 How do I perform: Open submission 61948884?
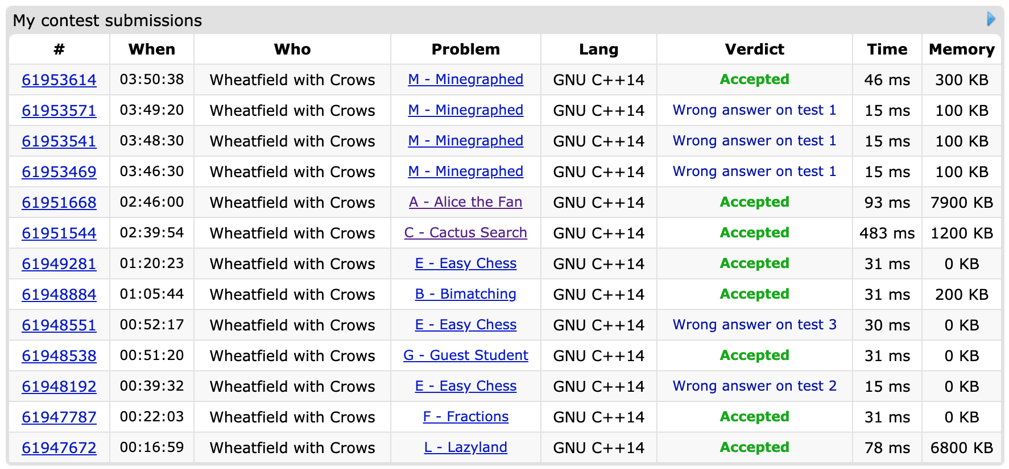59,295
